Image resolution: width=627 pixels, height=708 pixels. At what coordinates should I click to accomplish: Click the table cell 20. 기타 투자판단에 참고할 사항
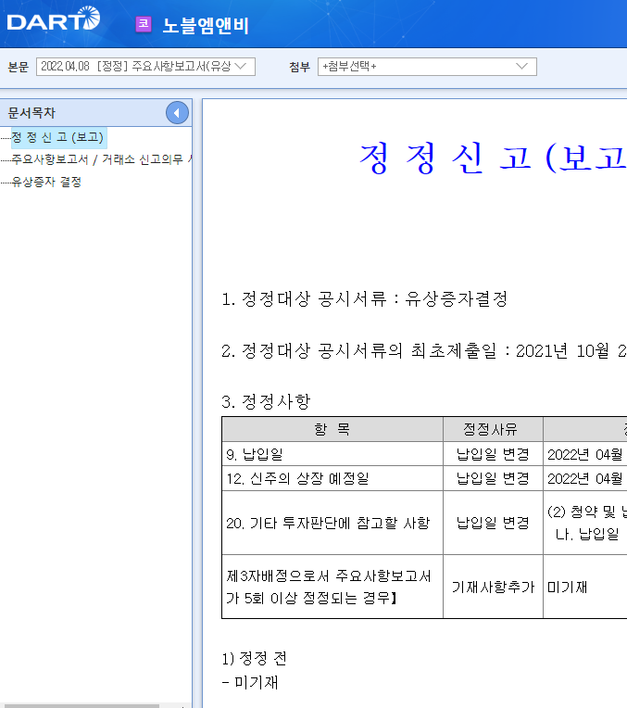332,523
